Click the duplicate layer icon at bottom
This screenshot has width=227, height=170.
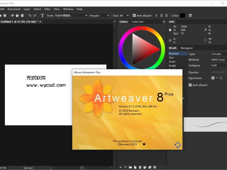click(x=145, y=167)
